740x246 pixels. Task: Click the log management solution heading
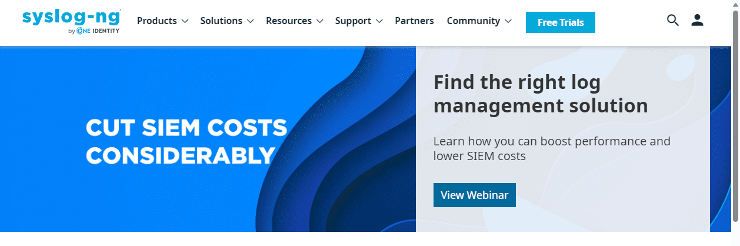click(x=540, y=94)
